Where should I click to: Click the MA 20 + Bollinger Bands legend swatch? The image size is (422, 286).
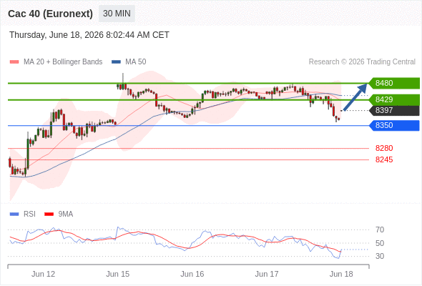[x=14, y=62]
